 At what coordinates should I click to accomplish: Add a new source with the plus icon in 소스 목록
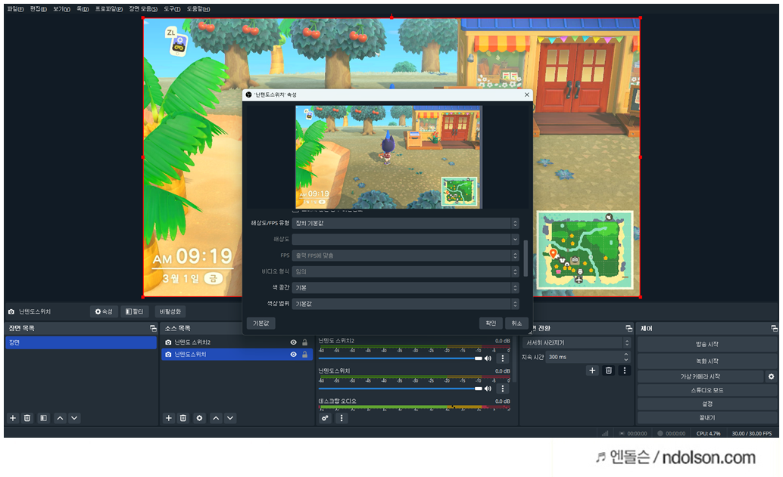point(169,418)
